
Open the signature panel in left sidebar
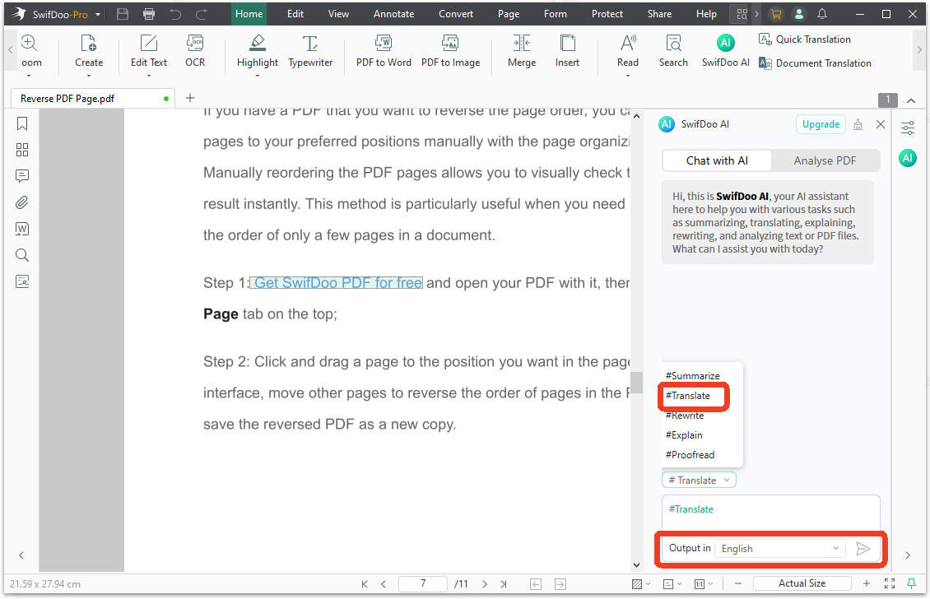22,281
